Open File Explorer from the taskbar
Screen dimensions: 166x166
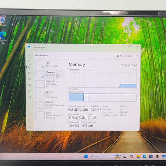point(138,156)
